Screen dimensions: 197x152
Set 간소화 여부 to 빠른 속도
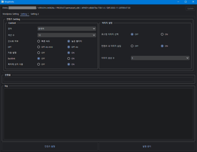click(38, 41)
